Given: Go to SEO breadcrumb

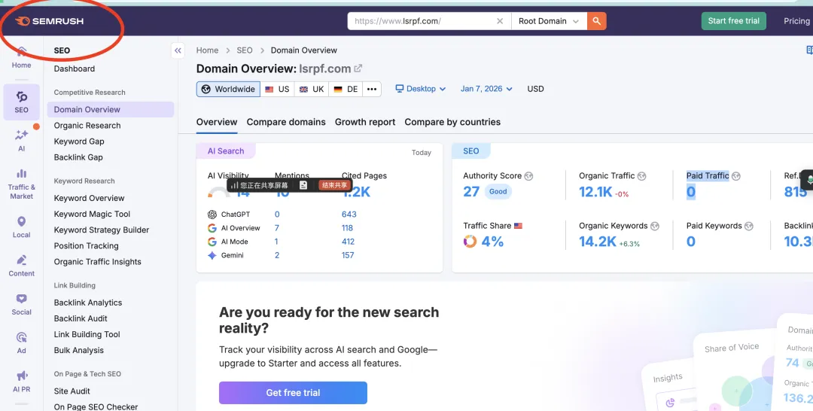Looking at the screenshot, I should point(245,50).
